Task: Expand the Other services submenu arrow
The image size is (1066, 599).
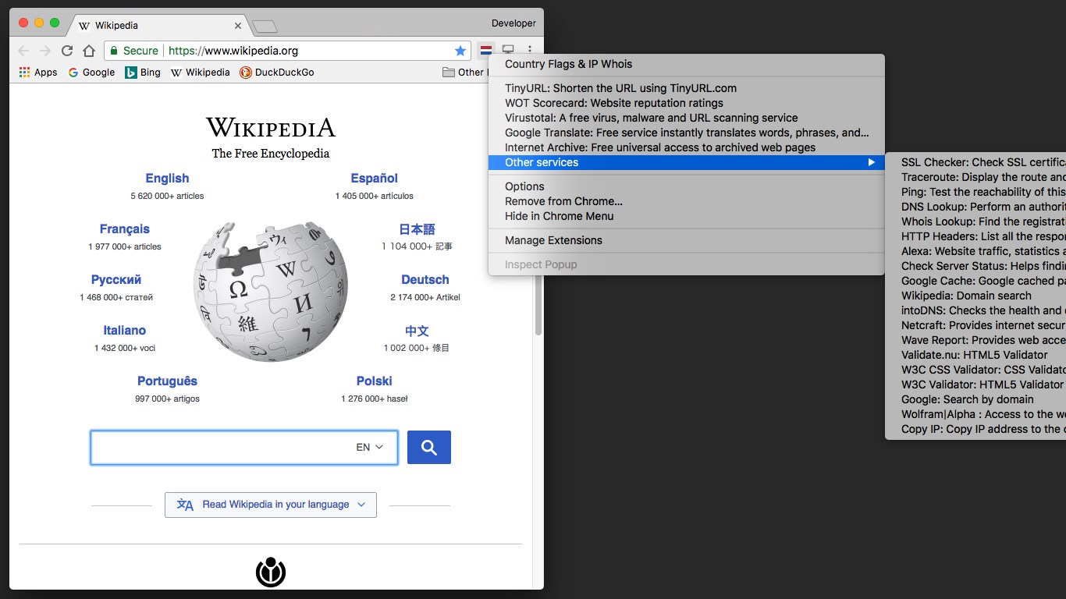Action: (x=871, y=162)
